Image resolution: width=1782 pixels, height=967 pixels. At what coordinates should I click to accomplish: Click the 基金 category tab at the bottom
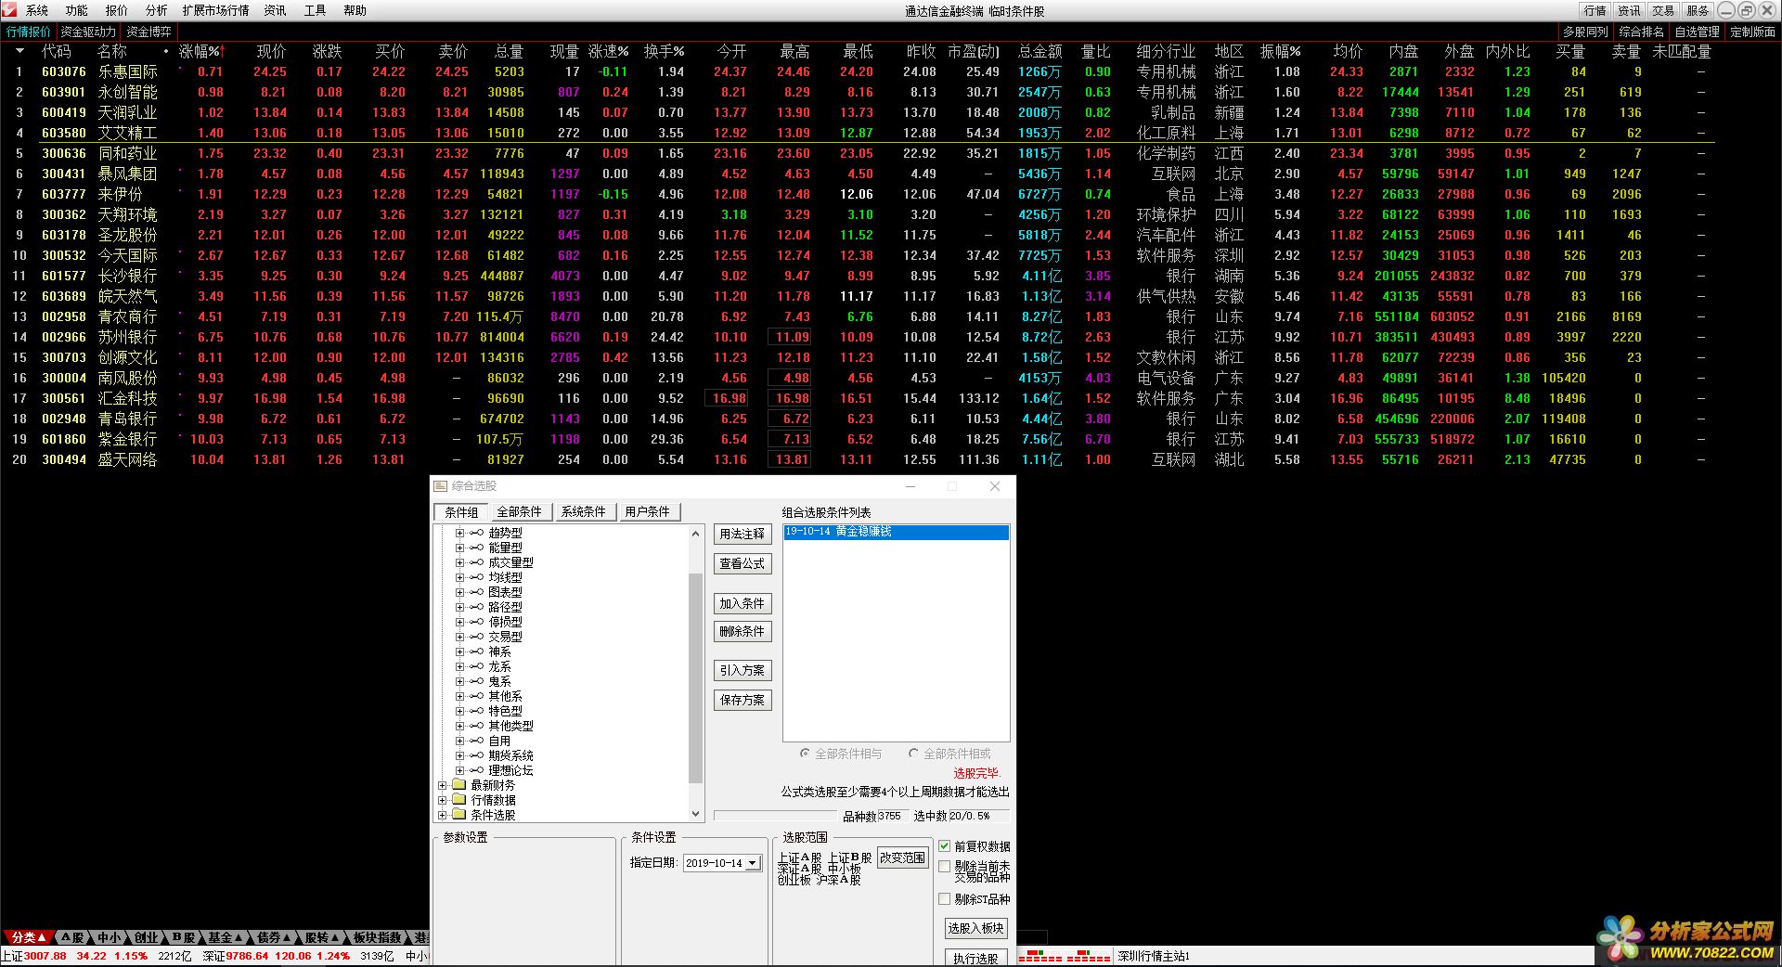tap(225, 937)
